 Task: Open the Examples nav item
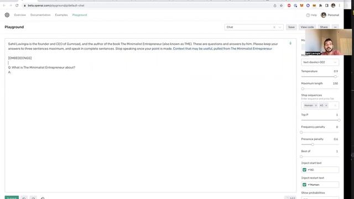[61, 15]
